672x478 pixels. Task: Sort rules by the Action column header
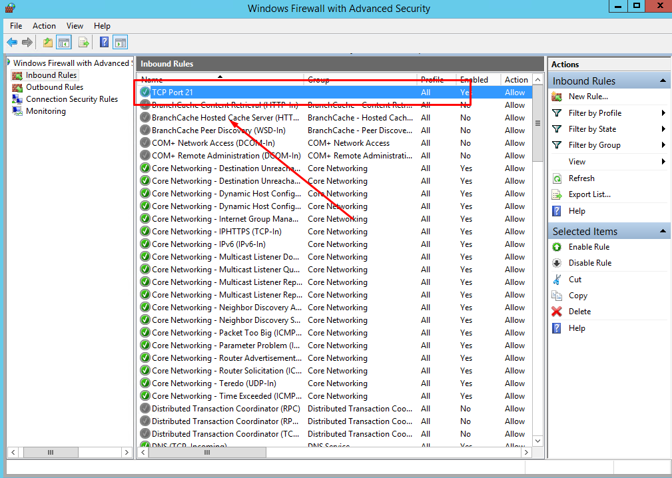click(x=516, y=80)
